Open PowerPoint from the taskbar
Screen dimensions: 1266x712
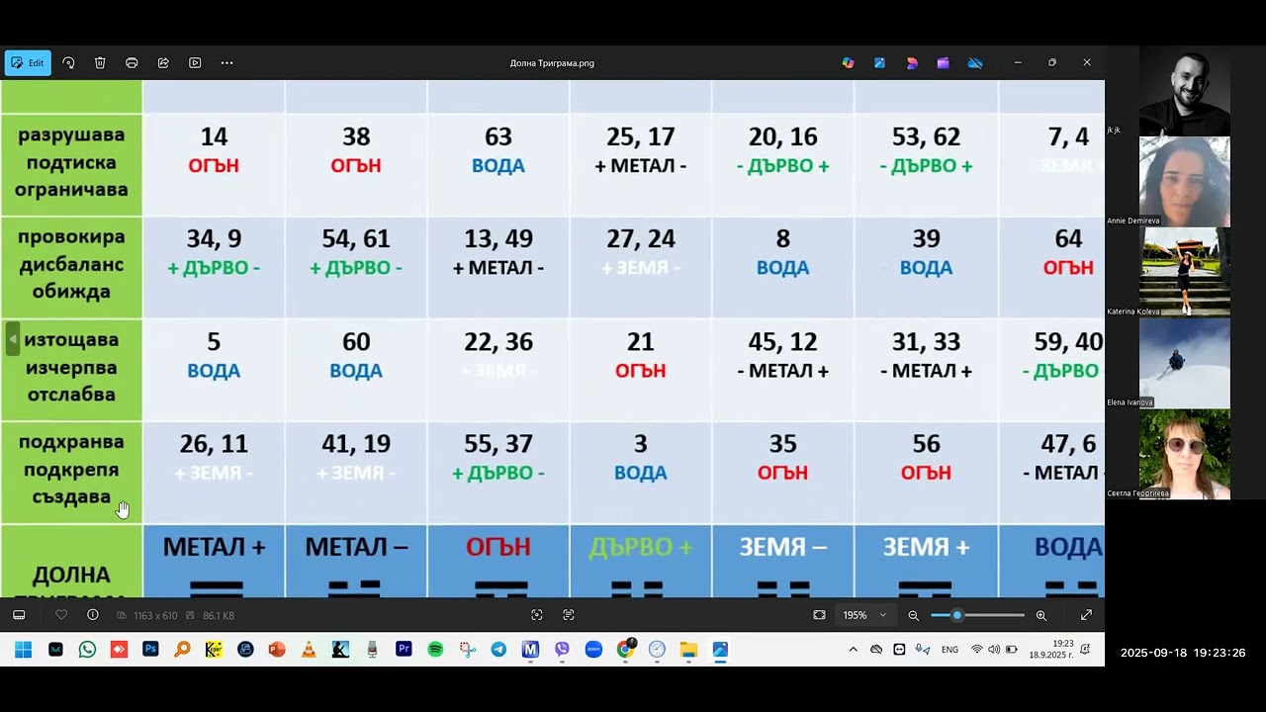pos(277,650)
